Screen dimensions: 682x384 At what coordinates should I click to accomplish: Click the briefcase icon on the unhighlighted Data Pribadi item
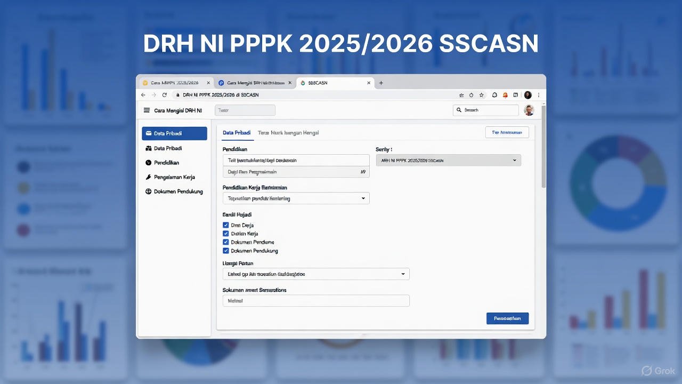click(x=149, y=148)
